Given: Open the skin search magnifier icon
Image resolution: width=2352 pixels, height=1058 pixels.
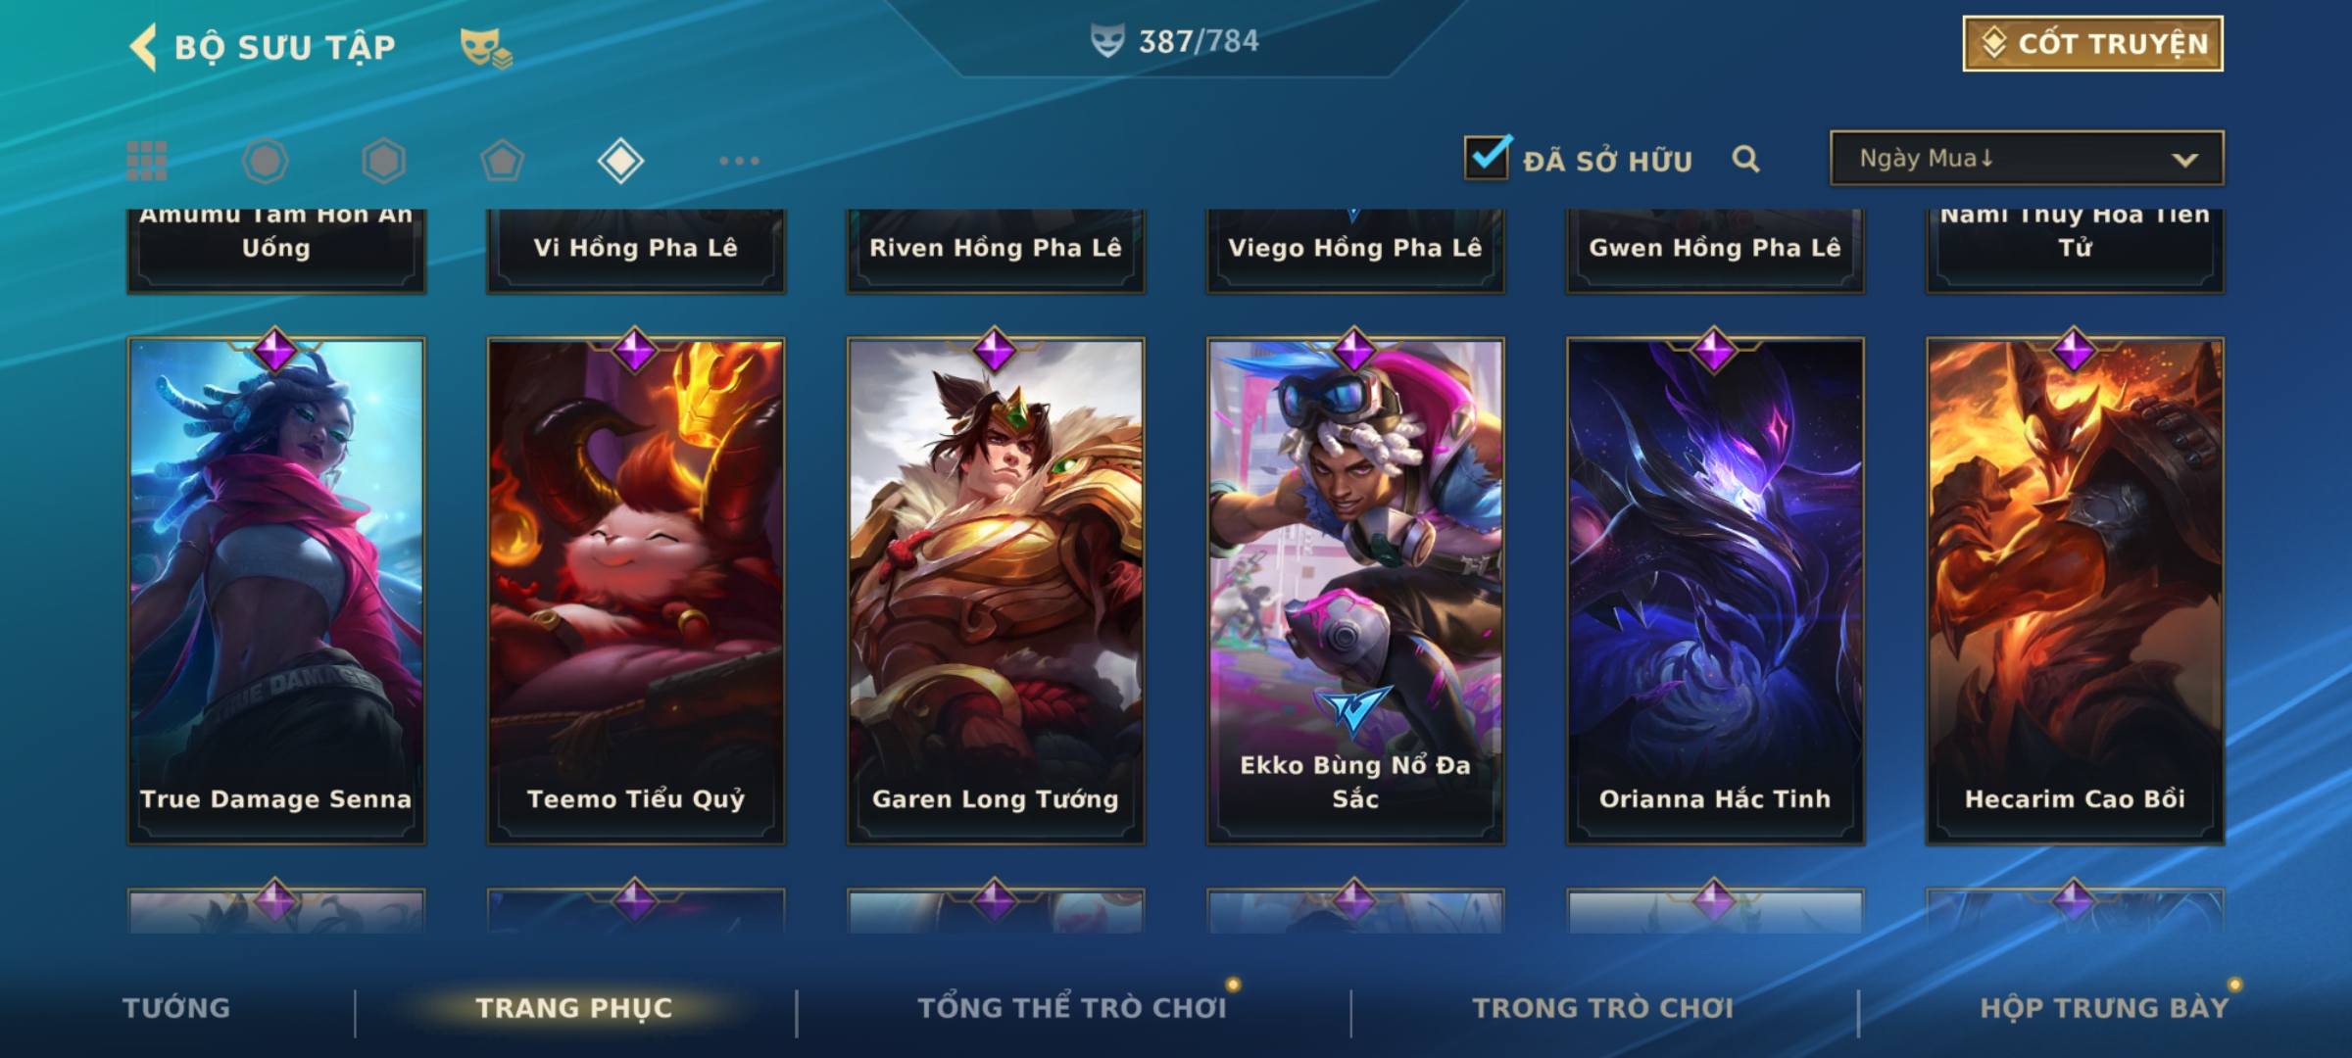Looking at the screenshot, I should [1745, 159].
